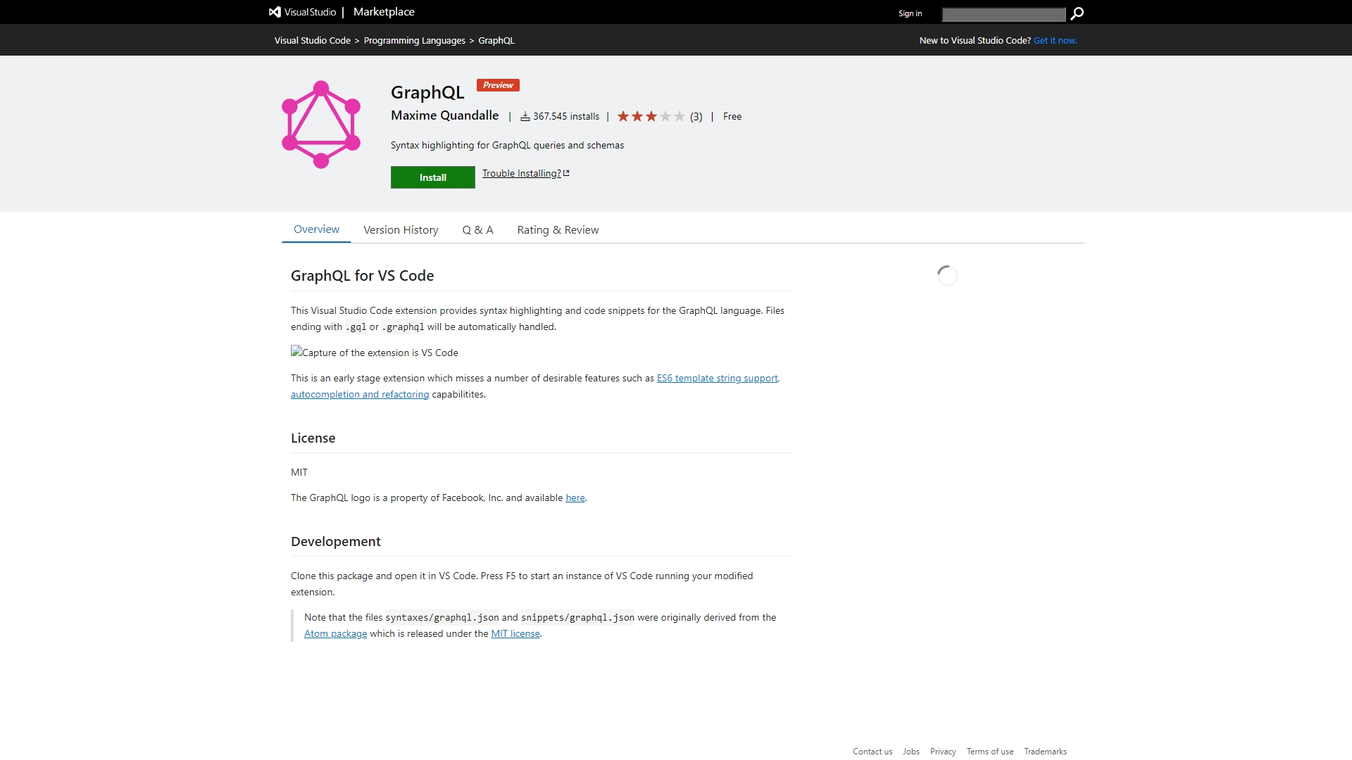Image resolution: width=1352 pixels, height=760 pixels.
Task: Click the 'syntaxes/graphql.json' code text
Action: [x=442, y=617]
